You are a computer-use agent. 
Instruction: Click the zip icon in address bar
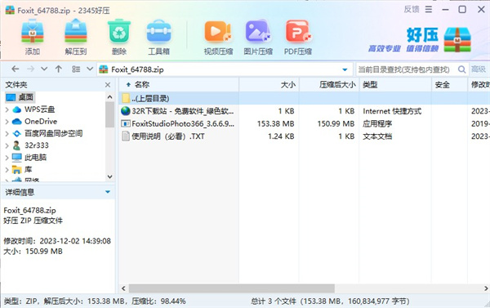(104, 69)
